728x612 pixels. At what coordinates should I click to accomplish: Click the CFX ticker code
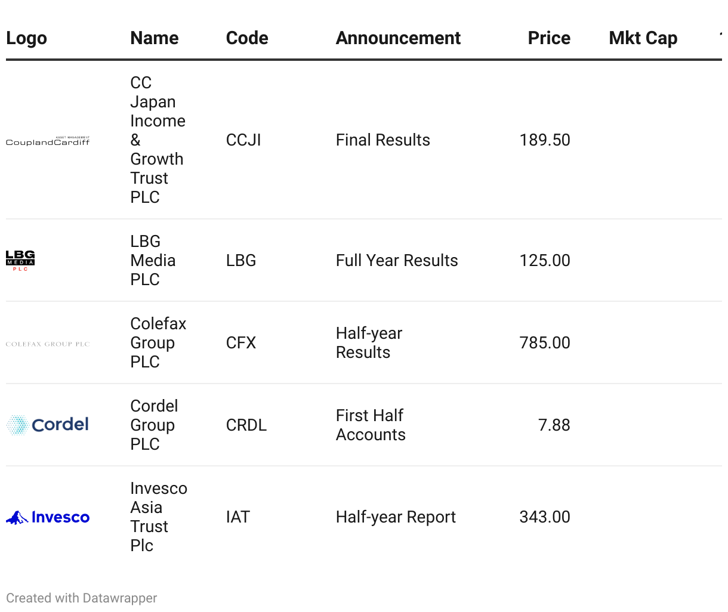(241, 343)
